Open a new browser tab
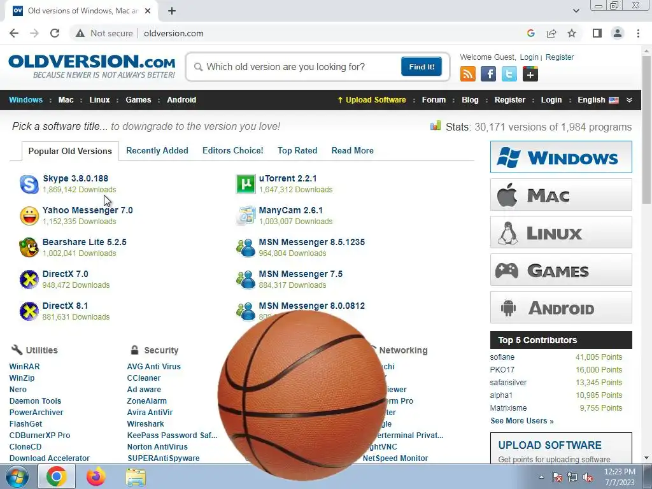 (172, 11)
